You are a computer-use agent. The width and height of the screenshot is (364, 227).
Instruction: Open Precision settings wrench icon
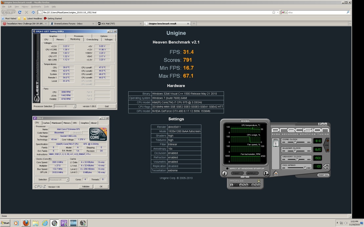pyautogui.click(x=266, y=173)
